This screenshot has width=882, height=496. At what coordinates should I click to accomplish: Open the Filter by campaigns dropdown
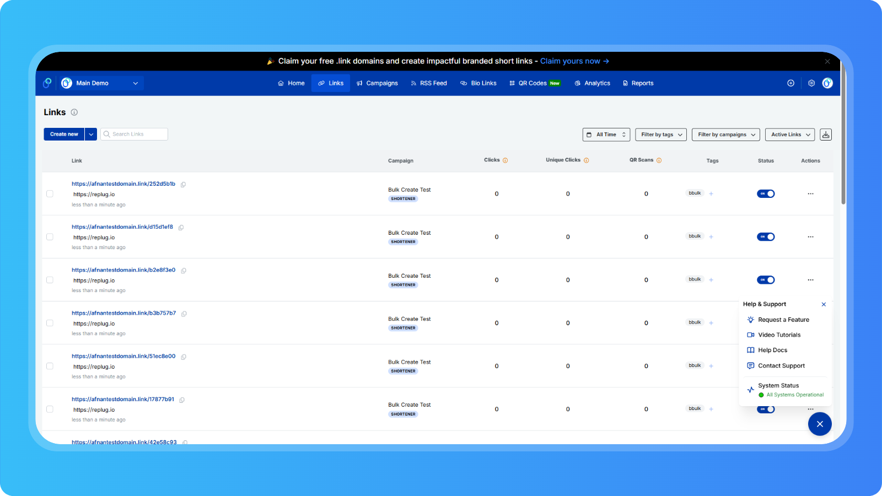(x=725, y=134)
